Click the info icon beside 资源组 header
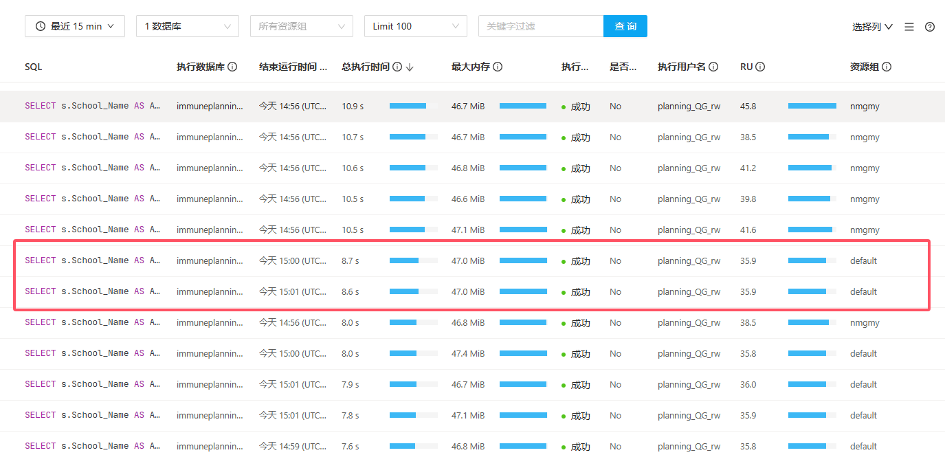Image resolution: width=945 pixels, height=457 pixels. tap(887, 67)
